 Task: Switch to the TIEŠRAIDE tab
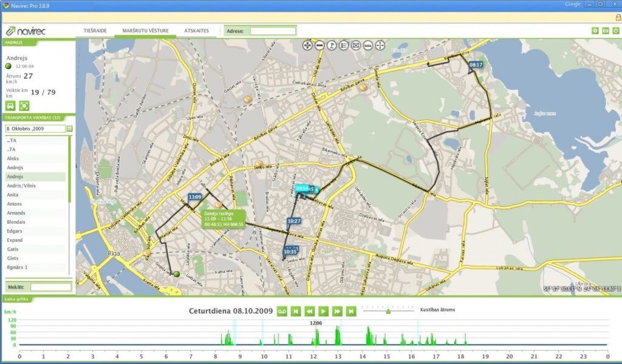pyautogui.click(x=95, y=30)
